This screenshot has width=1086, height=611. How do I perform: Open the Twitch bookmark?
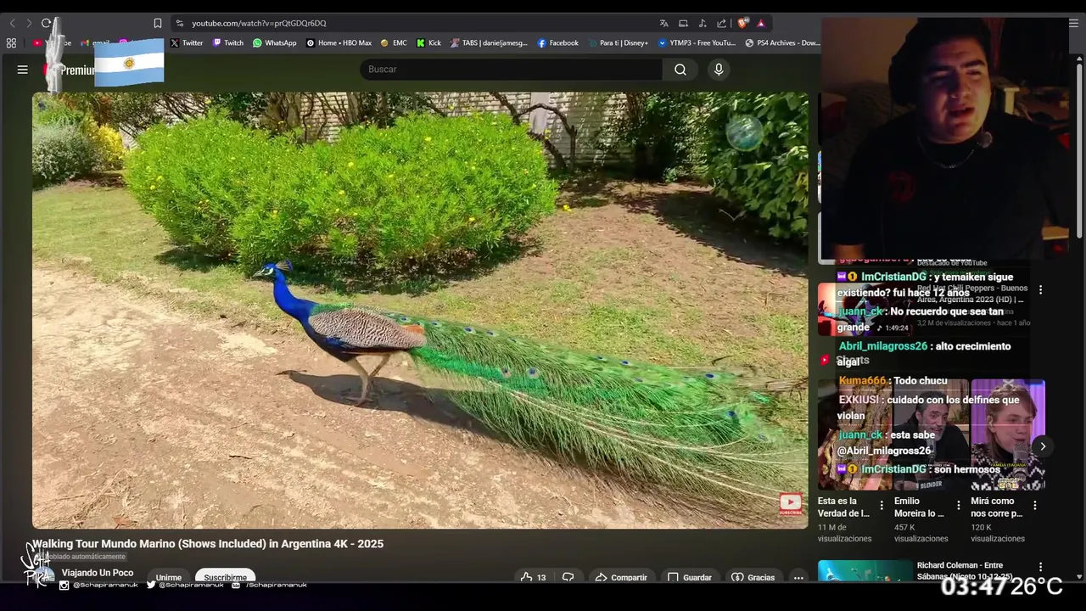tap(228, 42)
